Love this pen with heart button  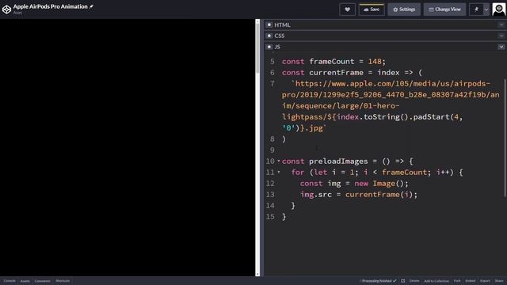[x=347, y=9]
